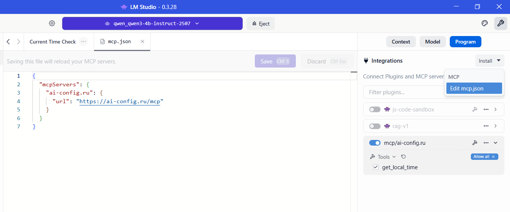Open the Current Time Check tab options dots

coord(84,42)
